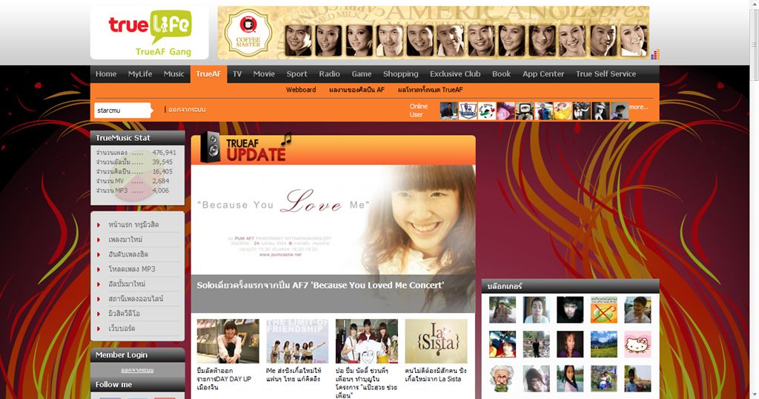This screenshot has height=399, width=759.
Task: Open the ผลโหวตทั้งหมด TrueAF link
Action: tap(431, 90)
